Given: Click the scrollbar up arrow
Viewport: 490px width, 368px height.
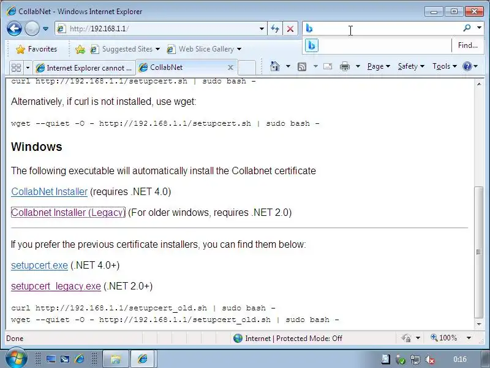Looking at the screenshot, I should tap(479, 84).
